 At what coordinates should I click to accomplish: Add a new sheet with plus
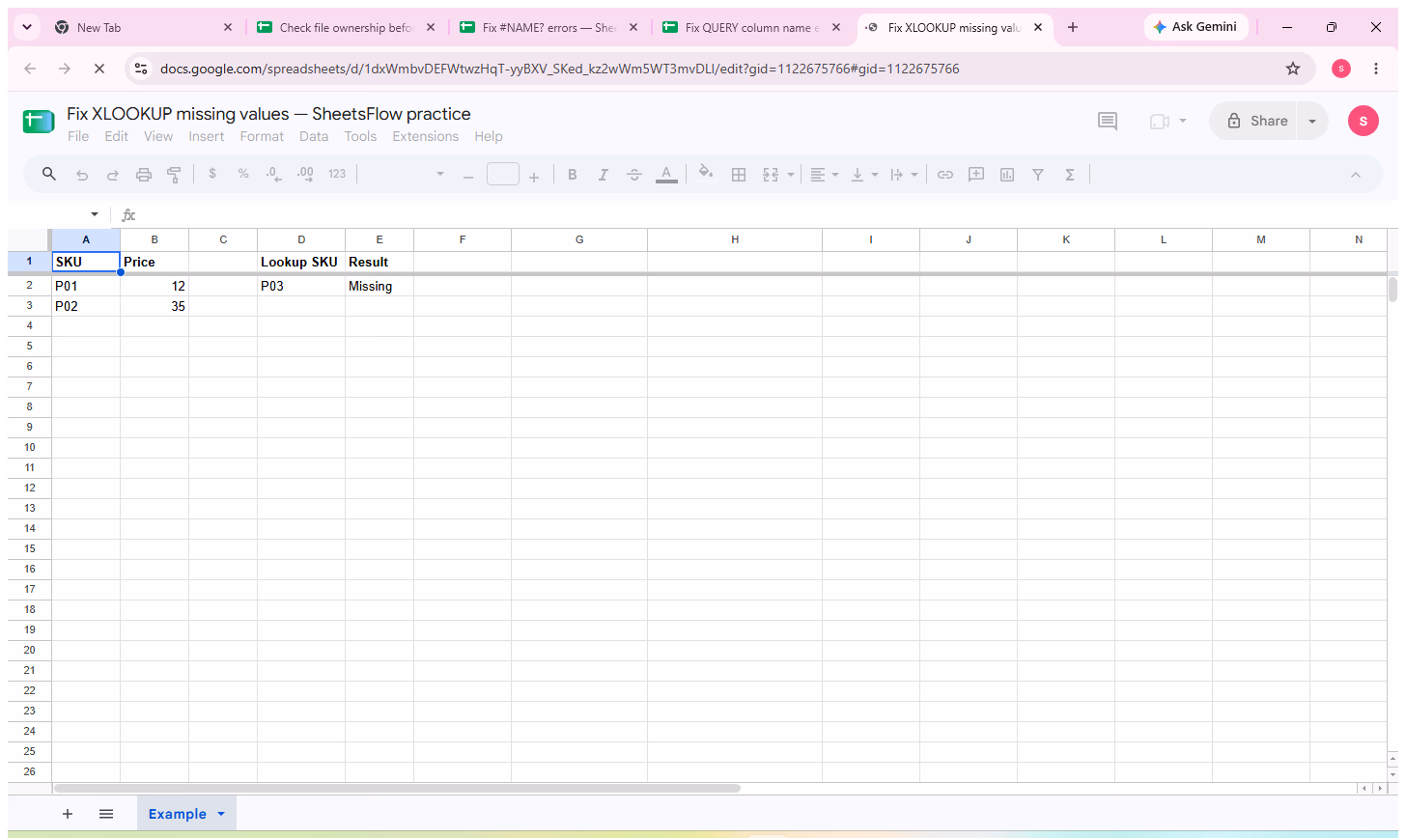coord(68,814)
